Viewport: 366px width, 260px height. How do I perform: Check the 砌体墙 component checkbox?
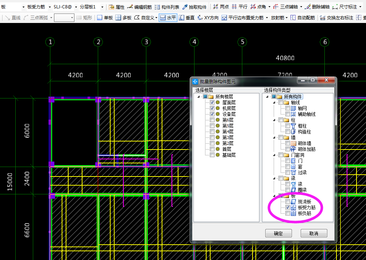(288, 143)
